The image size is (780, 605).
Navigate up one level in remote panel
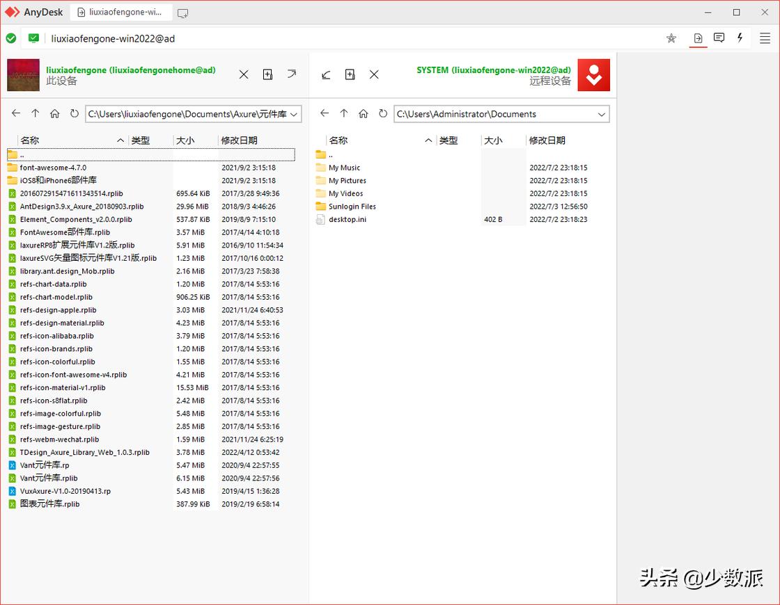click(343, 113)
